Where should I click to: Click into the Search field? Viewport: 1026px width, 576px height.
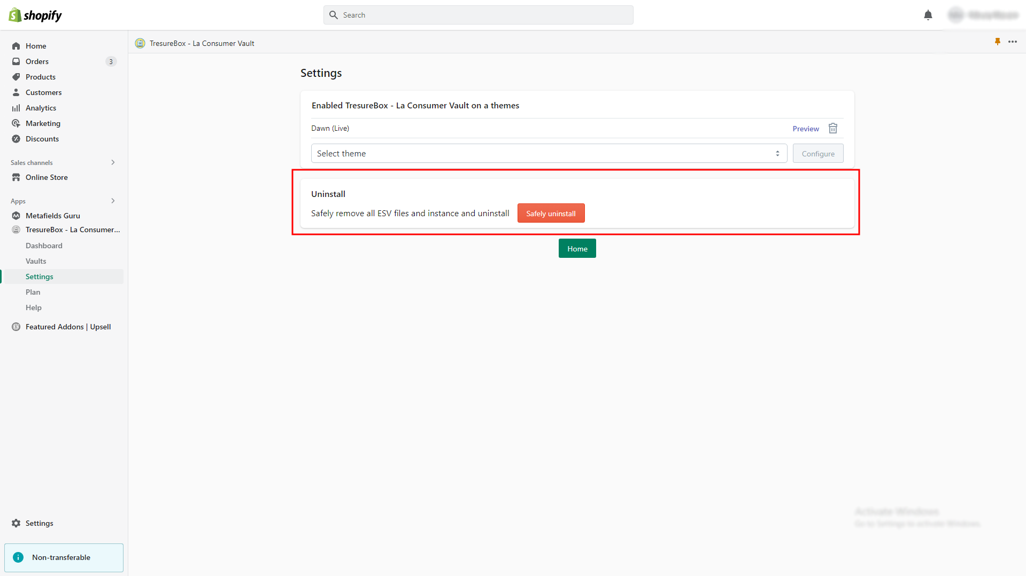click(479, 15)
